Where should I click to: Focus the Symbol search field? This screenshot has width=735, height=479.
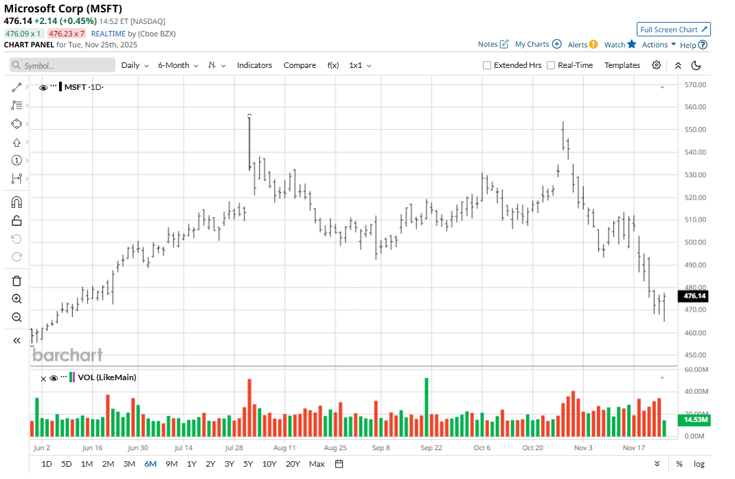point(63,65)
